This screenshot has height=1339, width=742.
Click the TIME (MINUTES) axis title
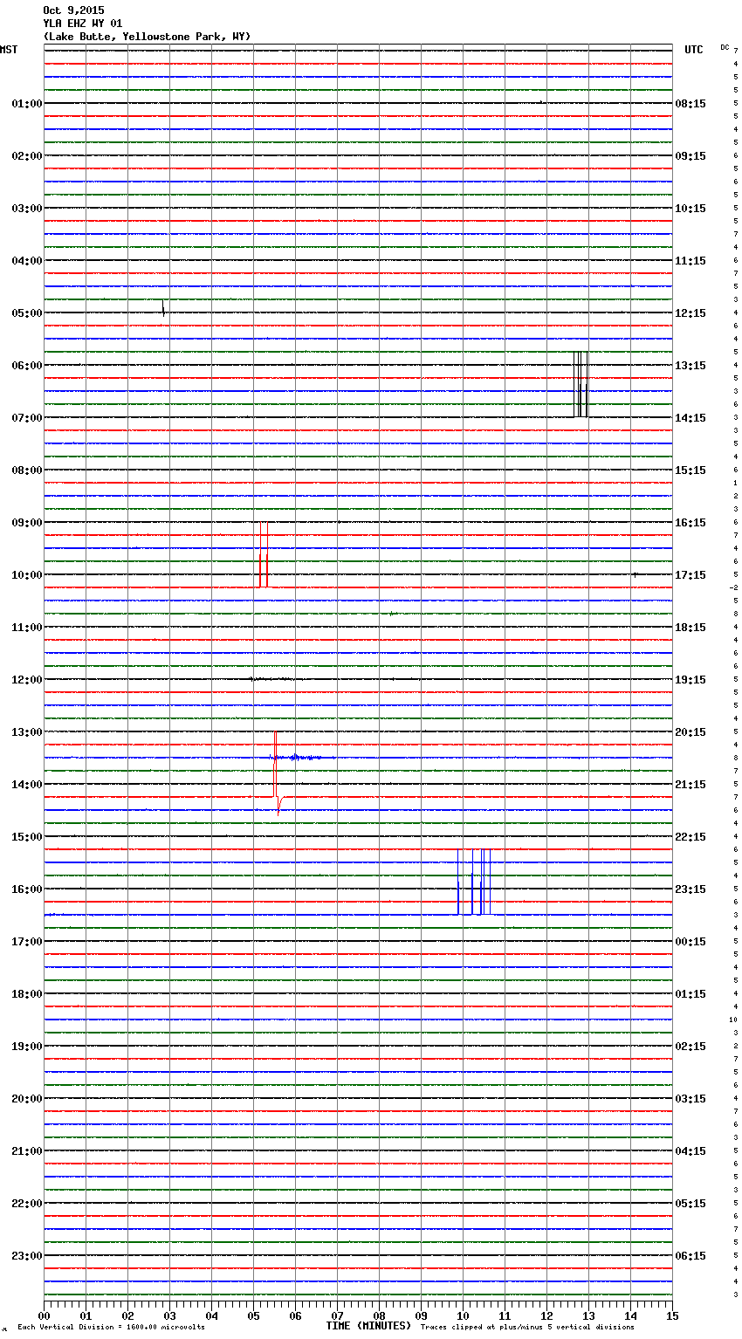click(x=368, y=1326)
